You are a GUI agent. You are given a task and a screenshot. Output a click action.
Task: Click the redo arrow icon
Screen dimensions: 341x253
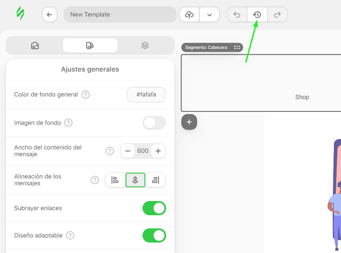pos(277,15)
